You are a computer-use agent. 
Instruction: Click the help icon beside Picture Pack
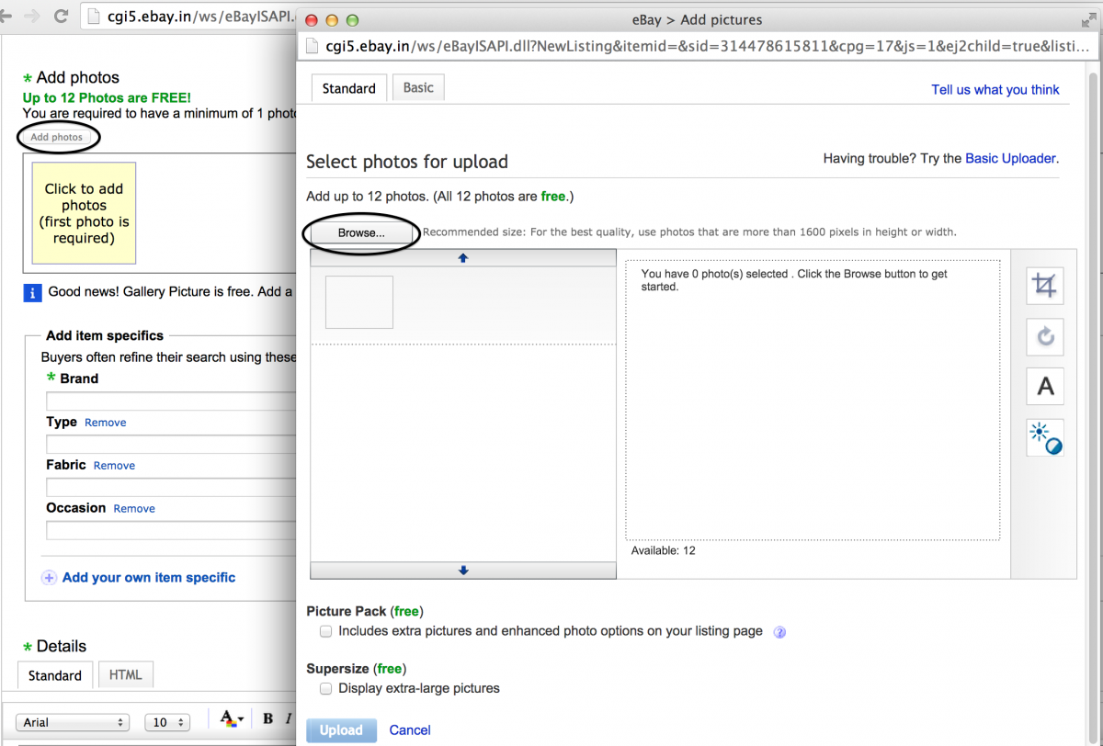779,632
